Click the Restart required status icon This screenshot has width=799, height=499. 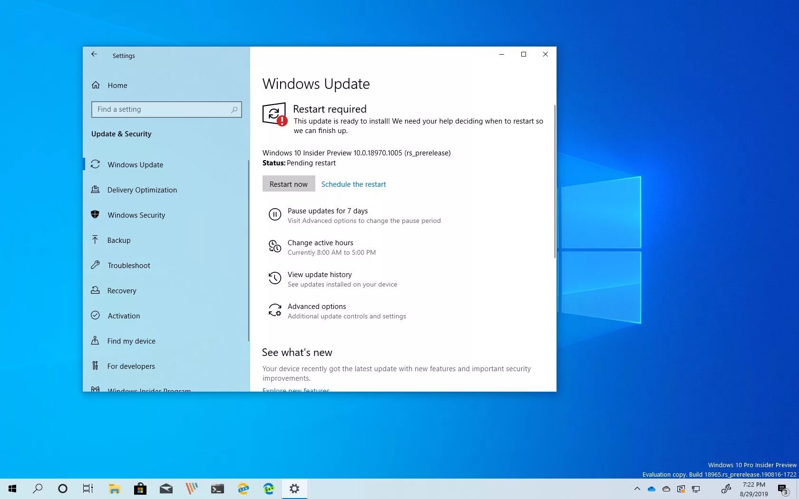(x=275, y=115)
